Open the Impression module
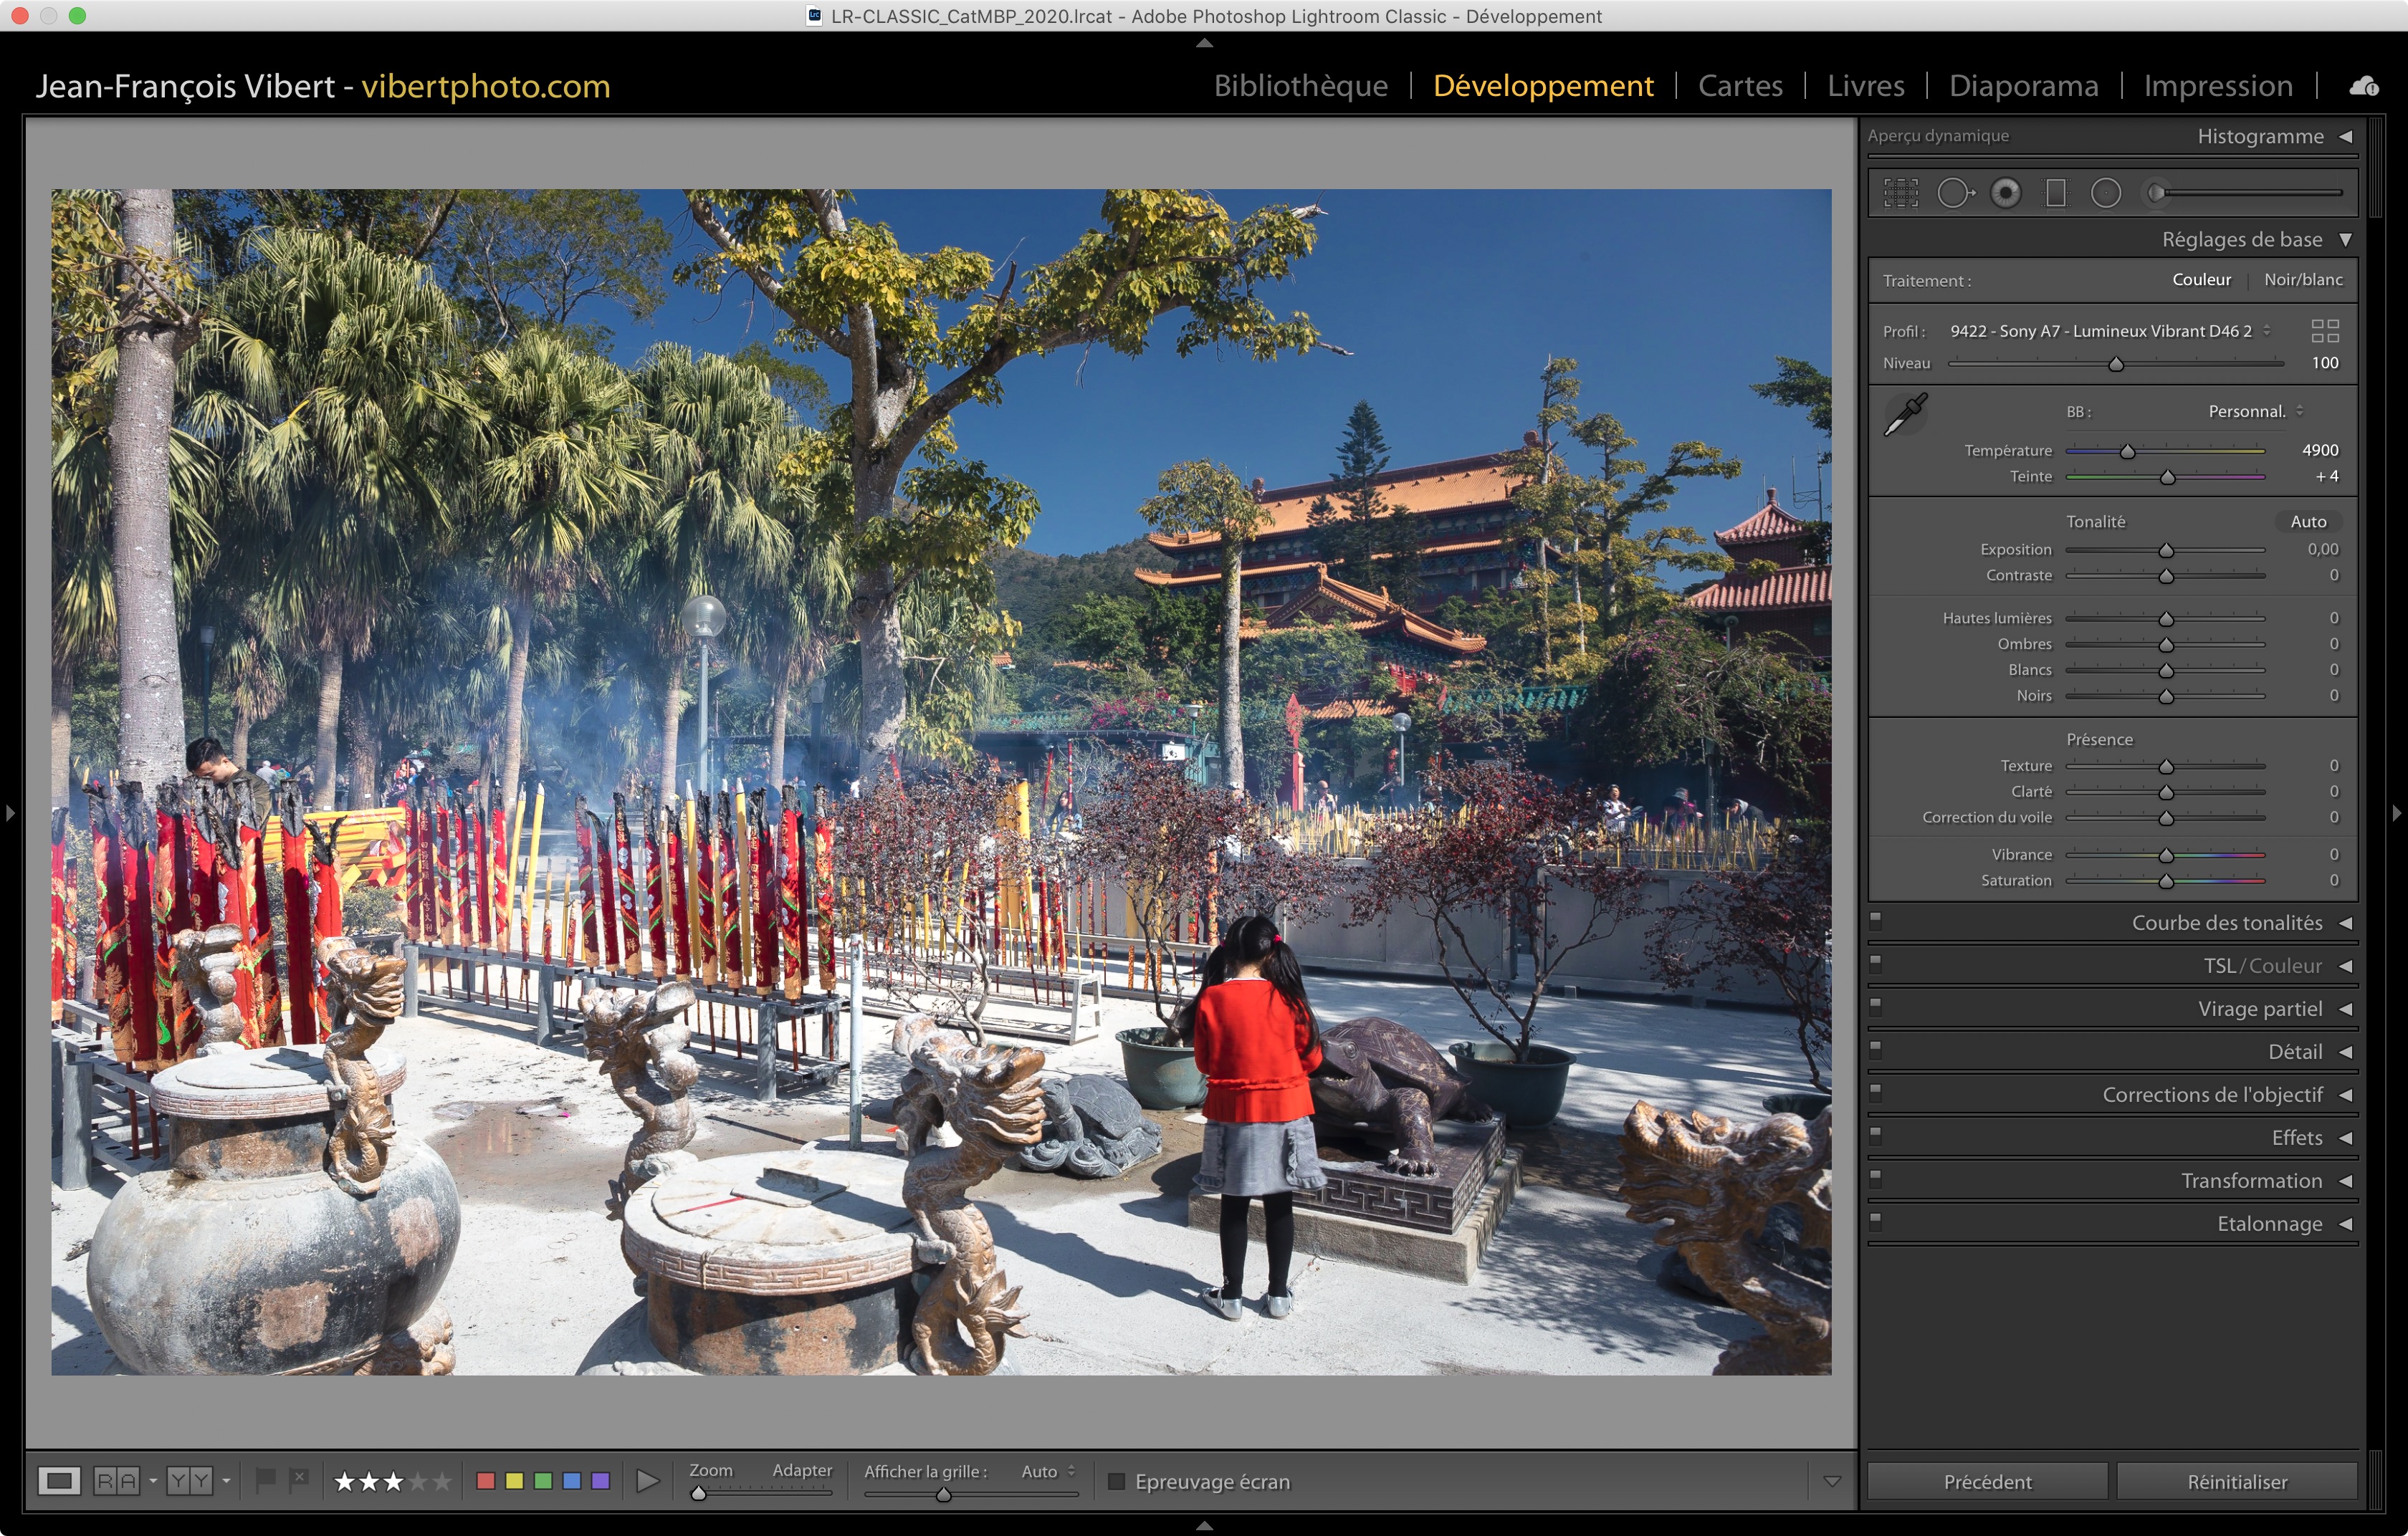The image size is (2408, 1536). (x=2217, y=86)
